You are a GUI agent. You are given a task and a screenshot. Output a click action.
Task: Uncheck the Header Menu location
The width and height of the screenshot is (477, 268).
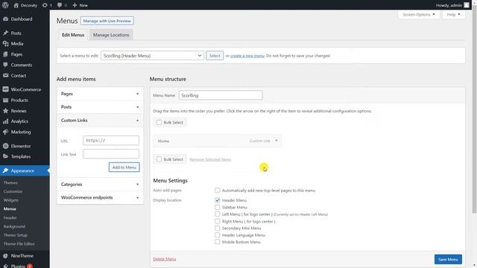point(217,200)
